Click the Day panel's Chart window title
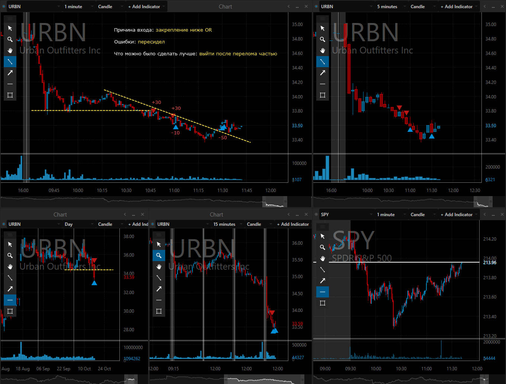 [x=60, y=215]
